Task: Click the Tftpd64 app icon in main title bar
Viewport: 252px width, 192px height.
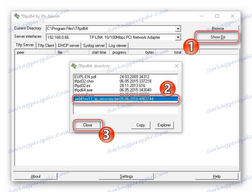Action: click(x=17, y=16)
